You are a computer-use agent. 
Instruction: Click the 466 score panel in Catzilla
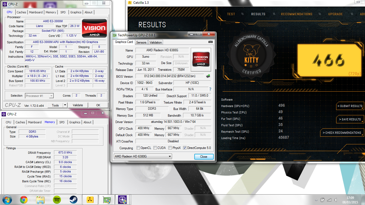pyautogui.click(x=329, y=60)
